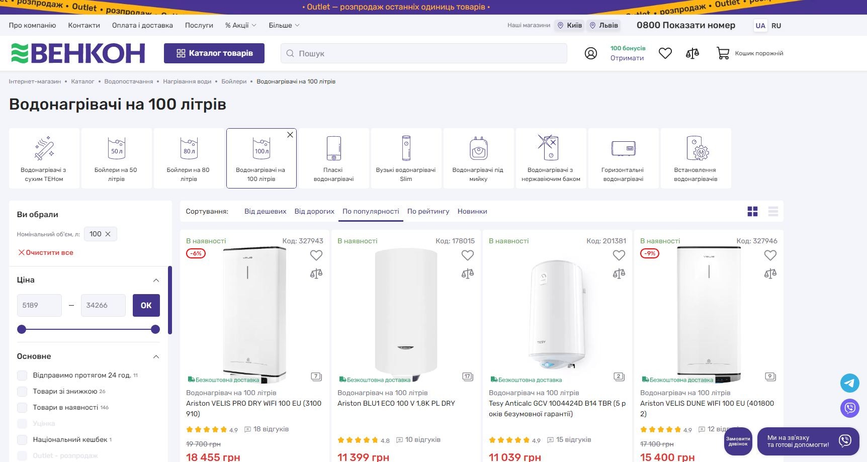This screenshot has width=867, height=462.
Task: Switch site language to RU
Action: coord(776,26)
